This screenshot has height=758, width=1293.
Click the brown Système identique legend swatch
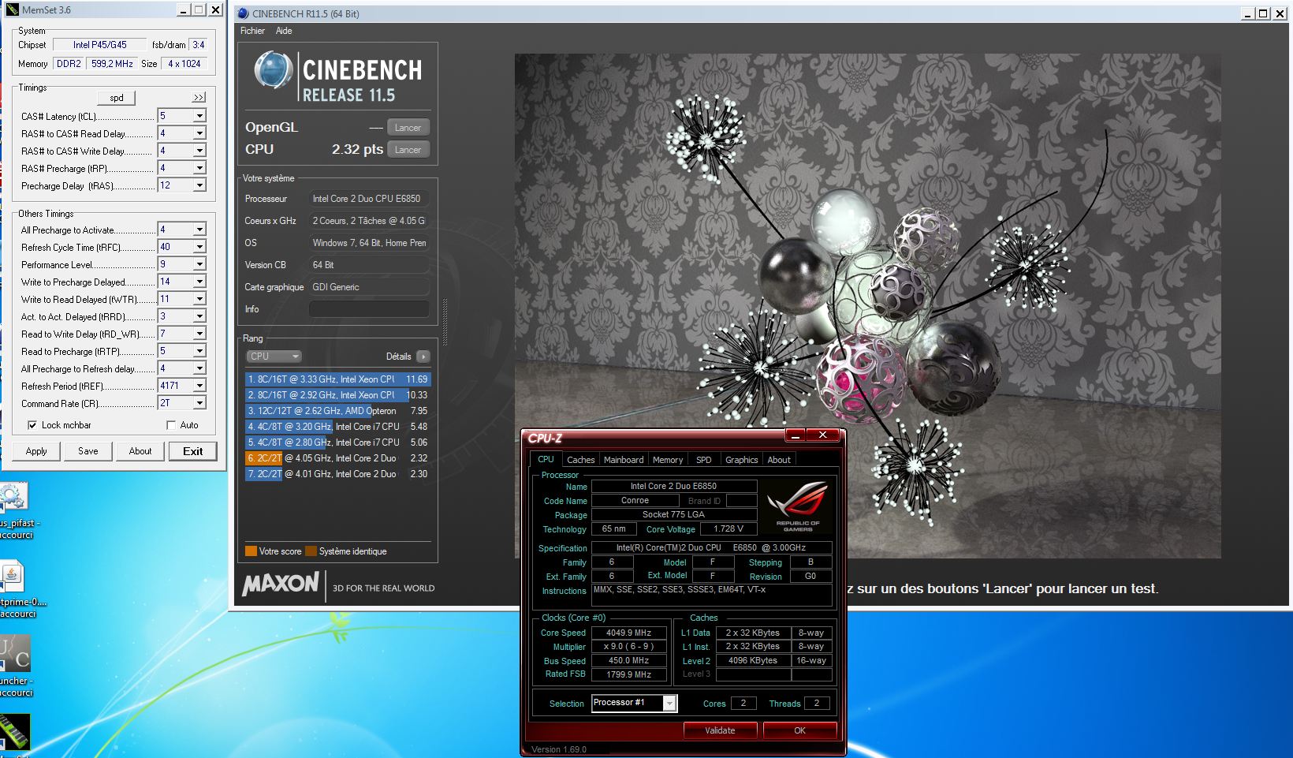311,551
